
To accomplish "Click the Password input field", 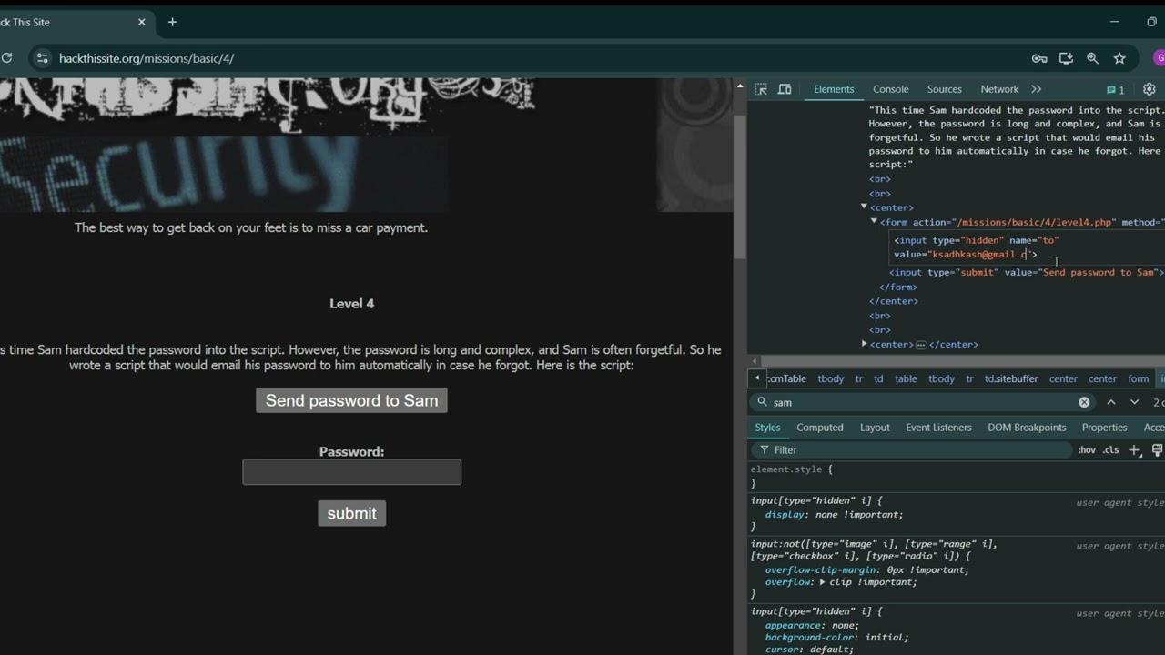I will [351, 472].
